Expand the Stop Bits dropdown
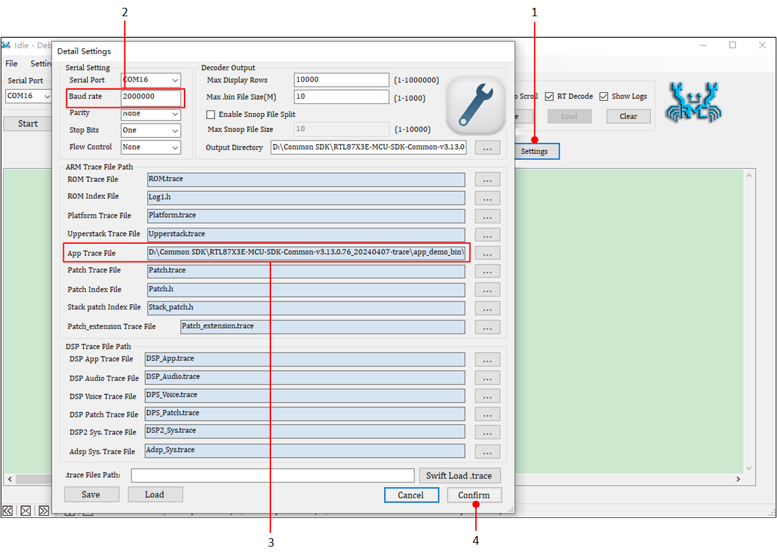The height and width of the screenshot is (557, 777). (x=151, y=130)
